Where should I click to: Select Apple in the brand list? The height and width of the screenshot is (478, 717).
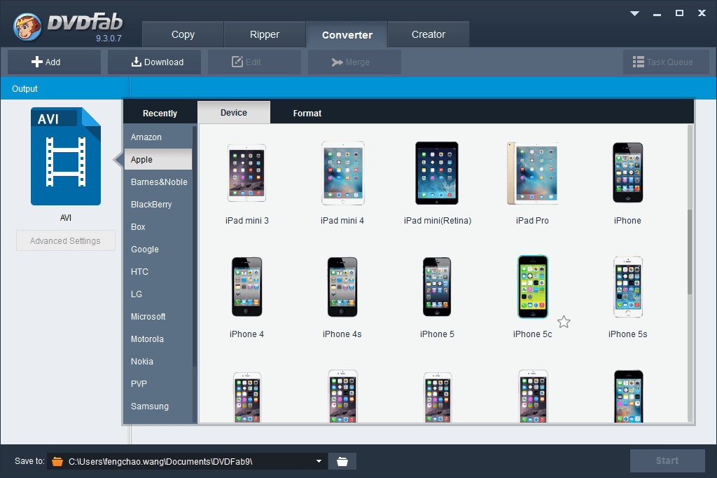[158, 159]
